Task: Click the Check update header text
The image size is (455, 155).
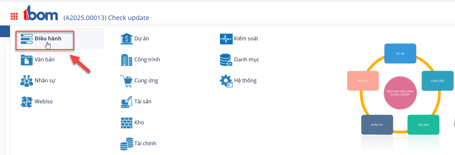Action: pyautogui.click(x=128, y=18)
